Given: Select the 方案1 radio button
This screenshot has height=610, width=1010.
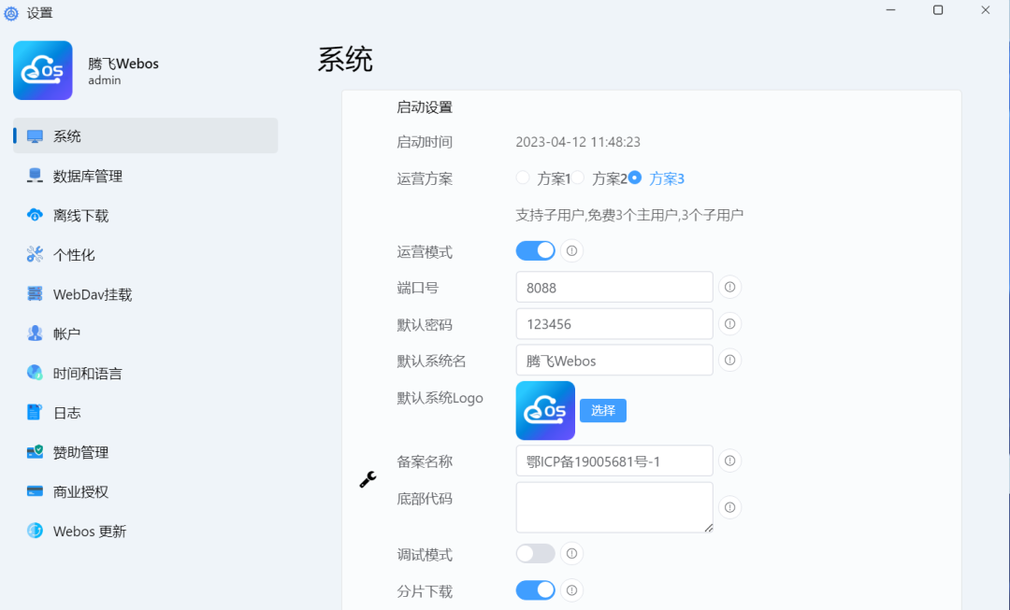Looking at the screenshot, I should [522, 177].
